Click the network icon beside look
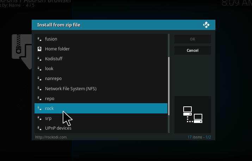Screen dimensions: 252x161 (x=39, y=69)
